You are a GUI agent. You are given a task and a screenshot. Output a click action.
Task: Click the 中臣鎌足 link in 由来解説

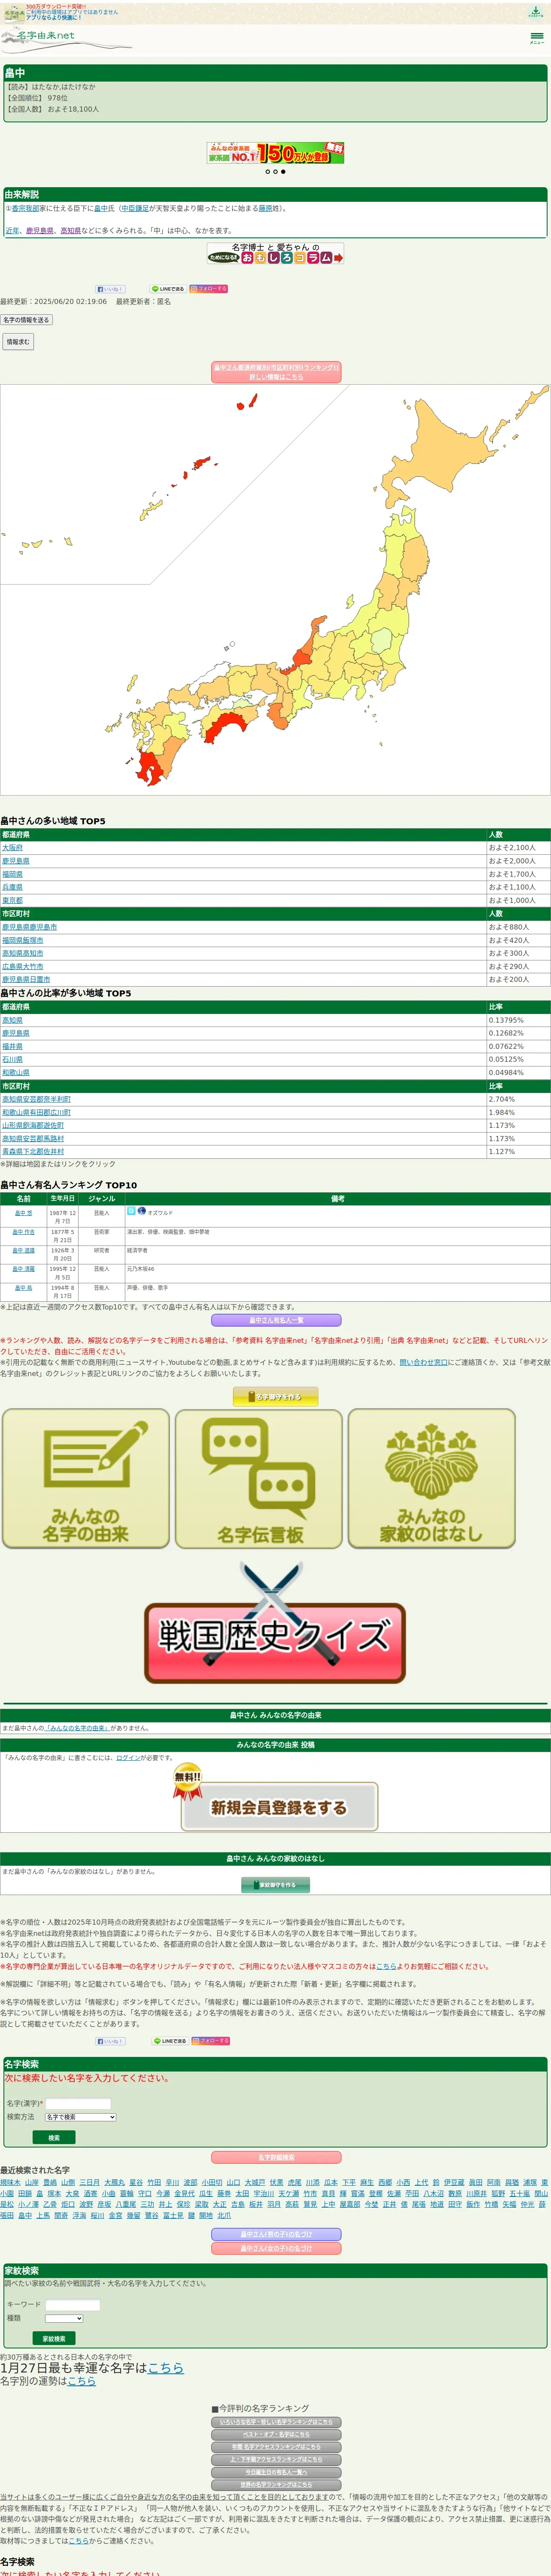[x=136, y=209]
